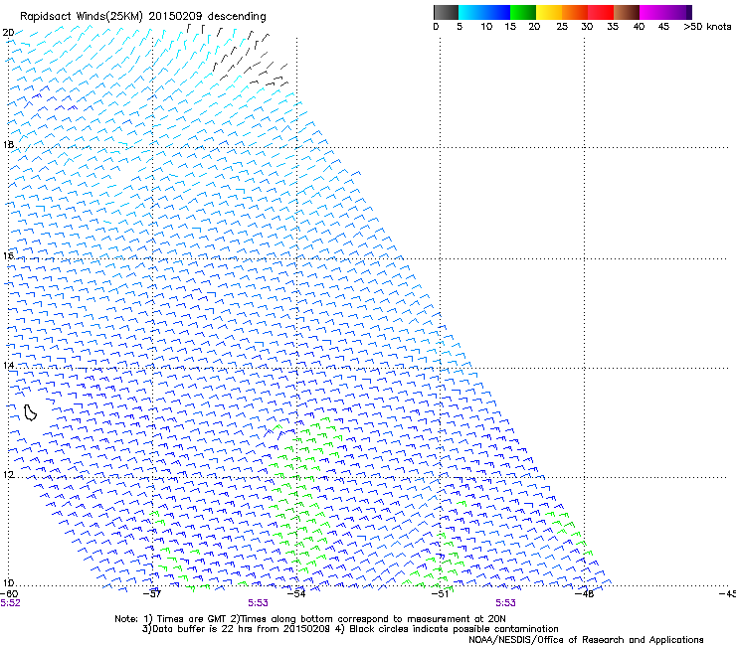Click the '0' label under the color bar
The width and height of the screenshot is (736, 646).
pos(436,27)
